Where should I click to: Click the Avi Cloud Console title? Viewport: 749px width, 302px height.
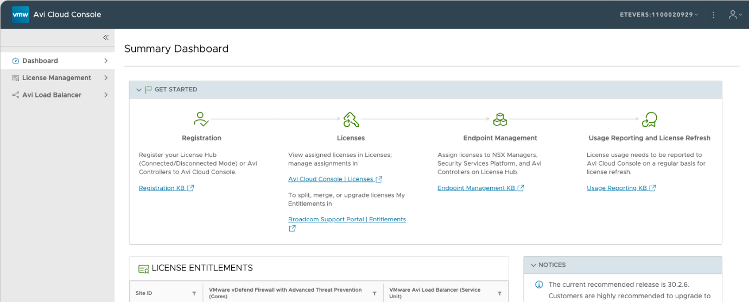pyautogui.click(x=67, y=15)
